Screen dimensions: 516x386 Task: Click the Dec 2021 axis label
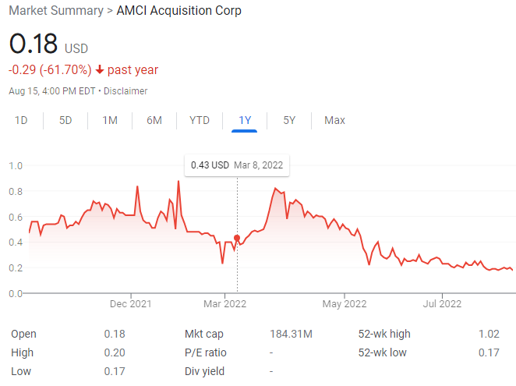pyautogui.click(x=131, y=303)
